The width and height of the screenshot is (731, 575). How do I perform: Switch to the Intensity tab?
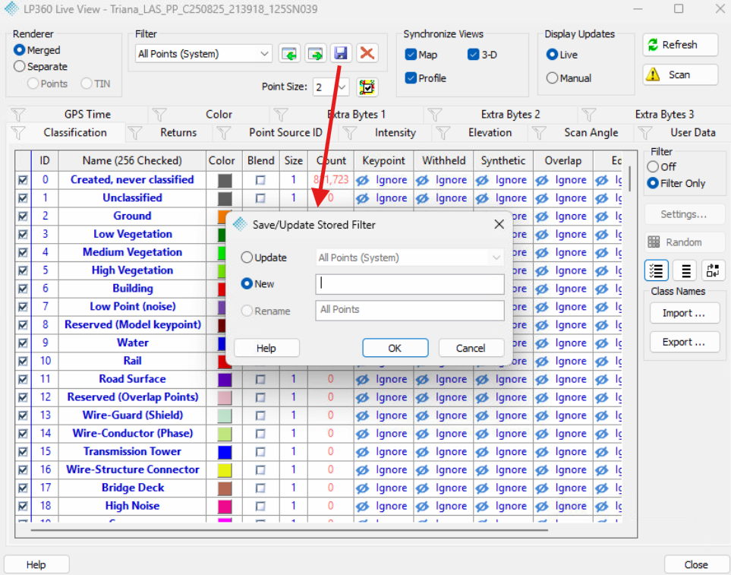point(395,133)
